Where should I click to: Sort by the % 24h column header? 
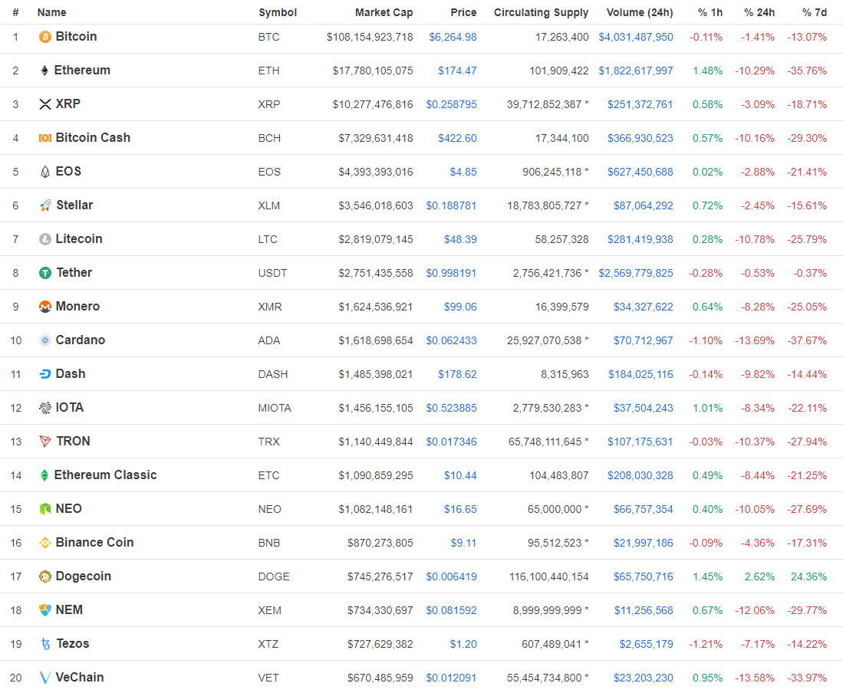tap(759, 12)
